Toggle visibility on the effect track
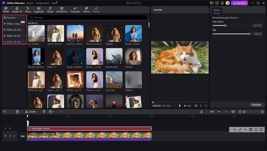This screenshot has height=151, width=267. (x=10, y=128)
